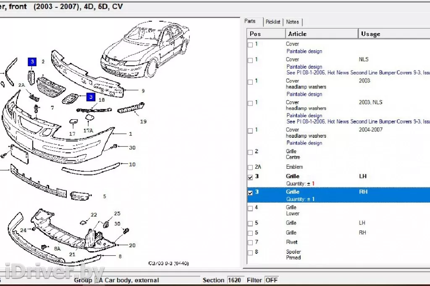Select the Emblem article text
Image resolution: width=430 pixels, height=286 pixels.
tap(294, 167)
